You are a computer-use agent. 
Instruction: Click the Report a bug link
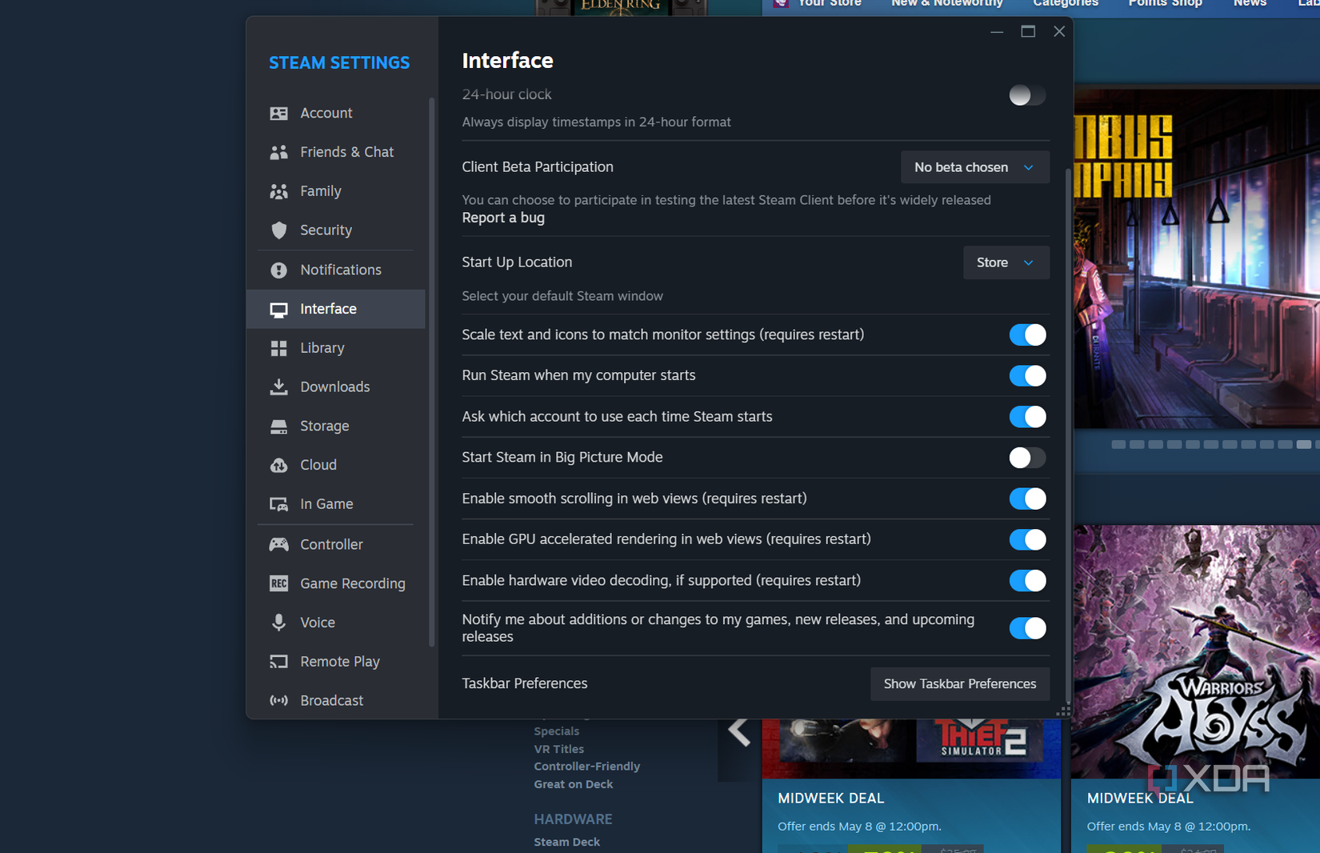(503, 218)
